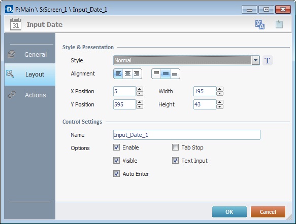Decrease the Y Position with down arrow
296x224 pixels.
[140, 106]
